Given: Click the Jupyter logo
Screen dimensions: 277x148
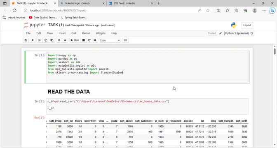Looking at the screenshot, I should 35,25.
